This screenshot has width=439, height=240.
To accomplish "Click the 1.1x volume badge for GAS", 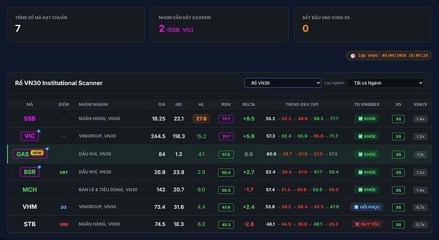I will click(x=421, y=154).
